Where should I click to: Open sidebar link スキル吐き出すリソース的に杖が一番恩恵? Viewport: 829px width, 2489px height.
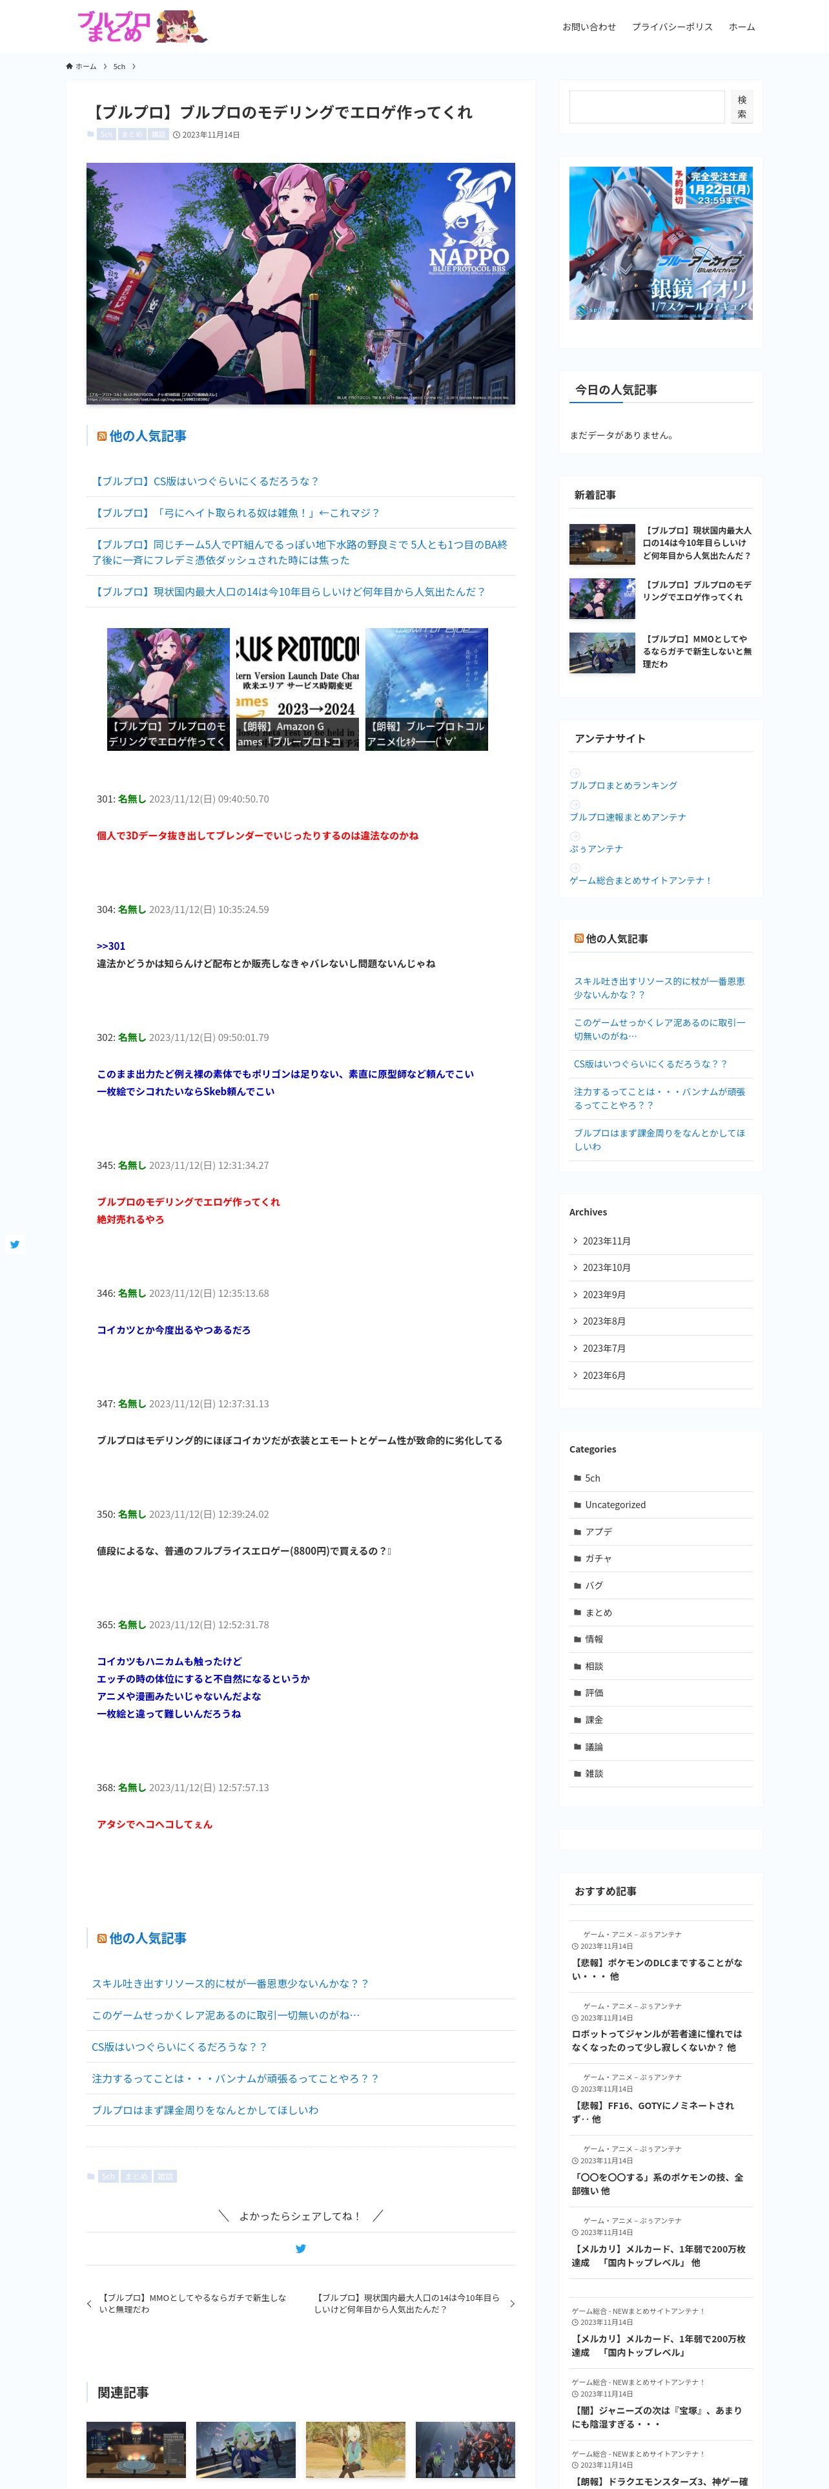(x=660, y=987)
